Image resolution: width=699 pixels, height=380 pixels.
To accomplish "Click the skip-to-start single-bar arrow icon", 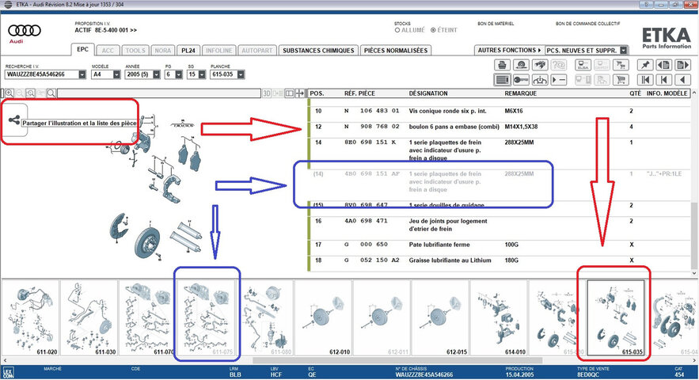I will 664,80.
